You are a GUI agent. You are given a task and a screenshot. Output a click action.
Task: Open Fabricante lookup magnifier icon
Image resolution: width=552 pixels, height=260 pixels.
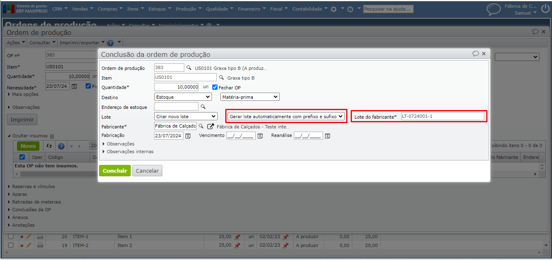(201, 126)
